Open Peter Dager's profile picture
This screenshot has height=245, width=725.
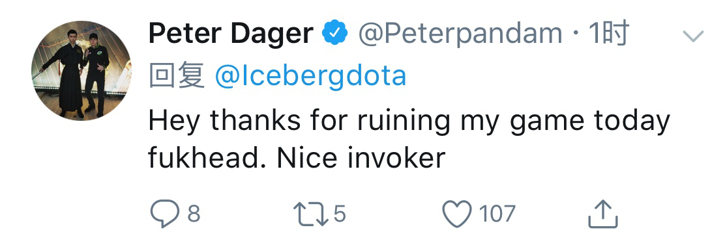coord(81,70)
